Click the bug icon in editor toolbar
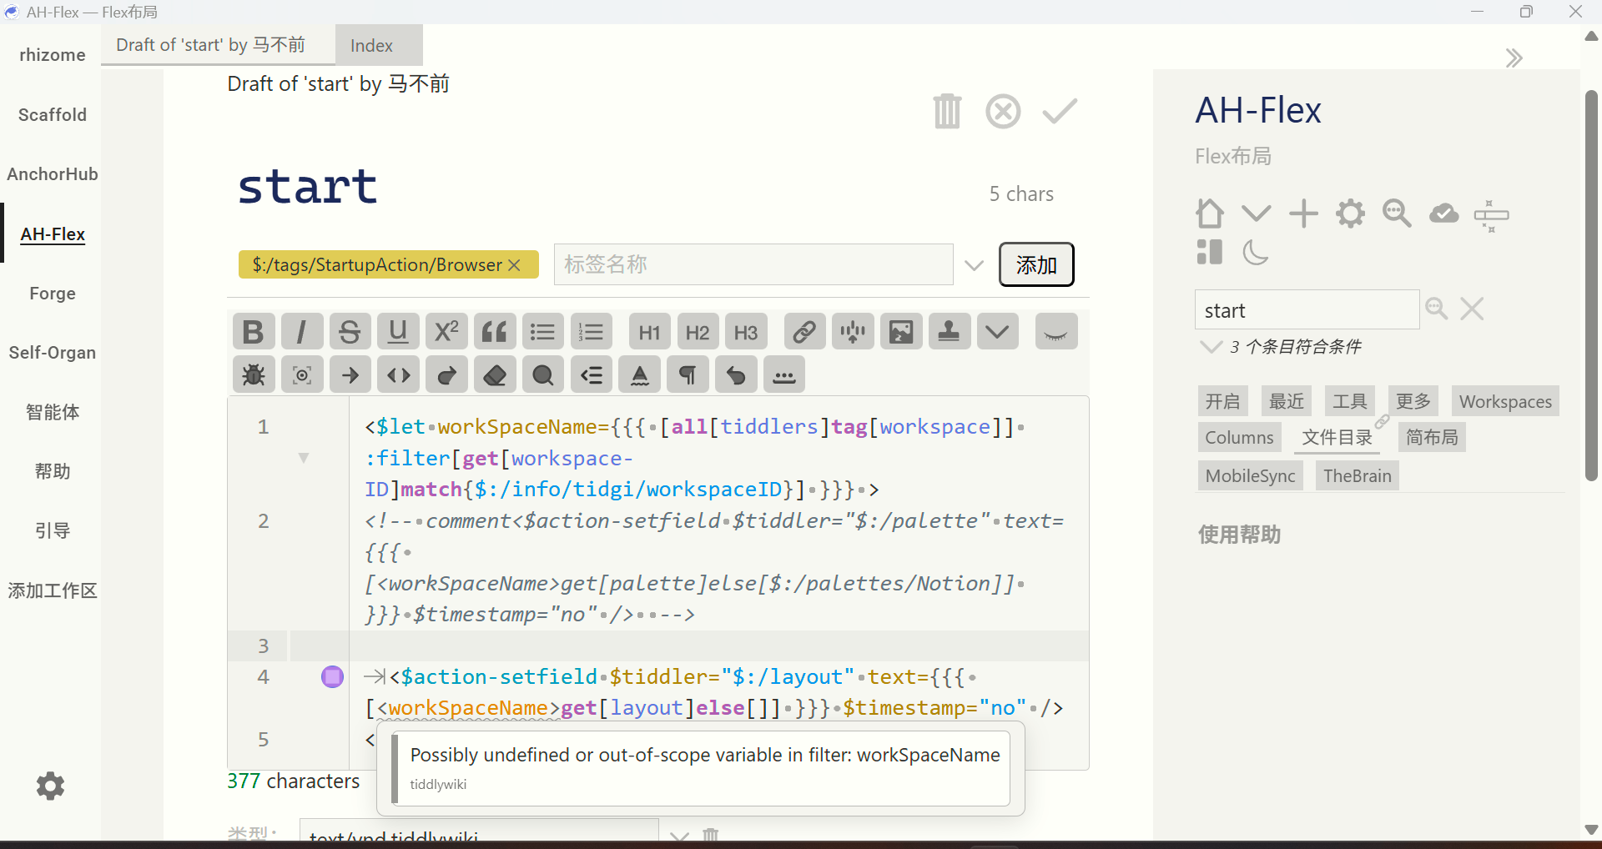This screenshot has height=849, width=1602. point(254,375)
